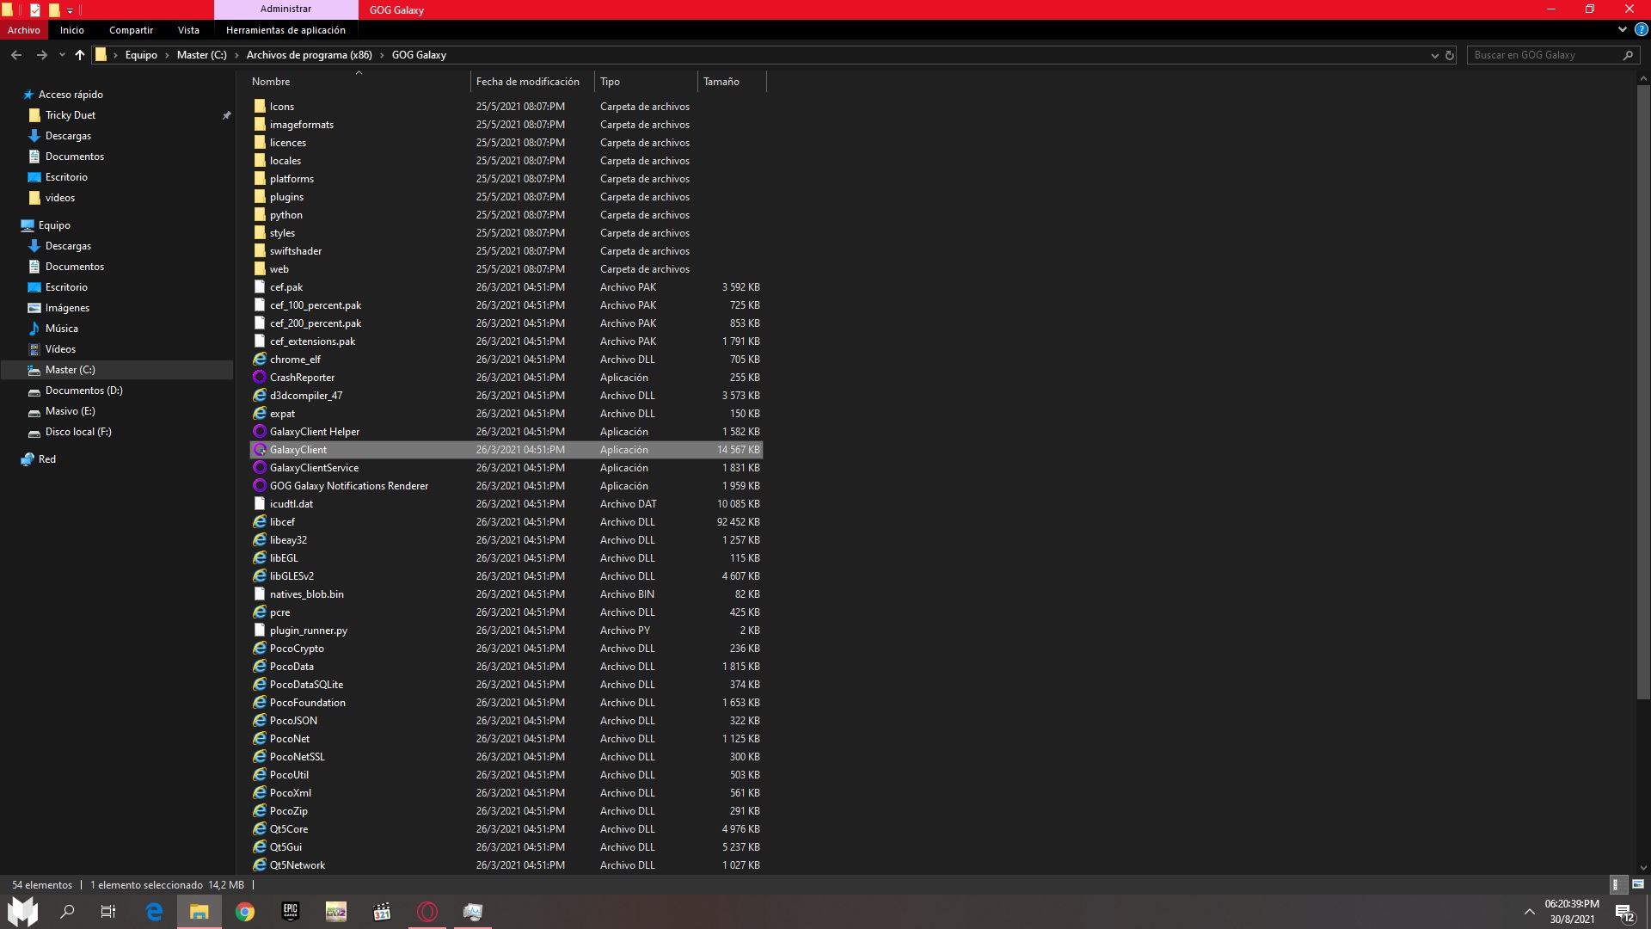Open the videos quick access folder
This screenshot has height=929, width=1651.
[60, 198]
